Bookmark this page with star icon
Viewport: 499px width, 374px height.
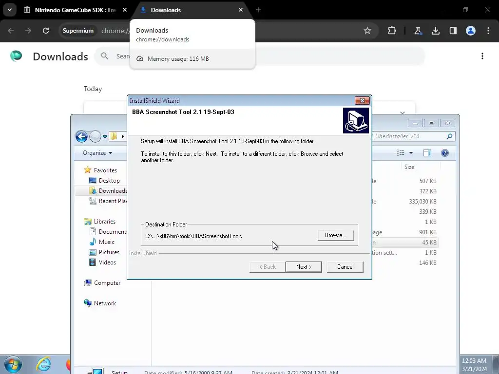[367, 31]
